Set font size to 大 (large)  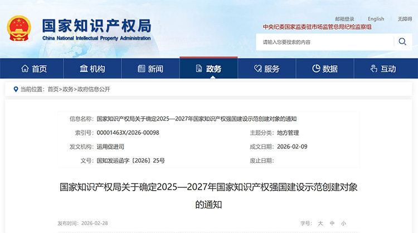click(x=320, y=223)
